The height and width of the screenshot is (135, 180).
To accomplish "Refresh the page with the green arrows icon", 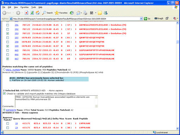I will (x=32, y=13).
